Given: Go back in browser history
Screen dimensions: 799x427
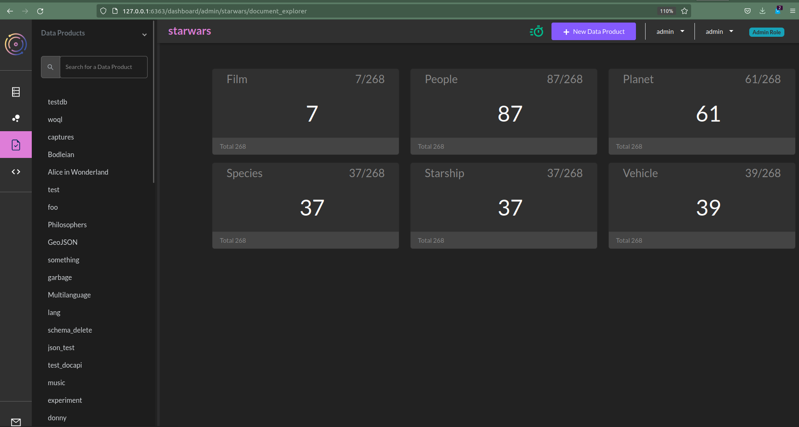Looking at the screenshot, I should point(10,11).
